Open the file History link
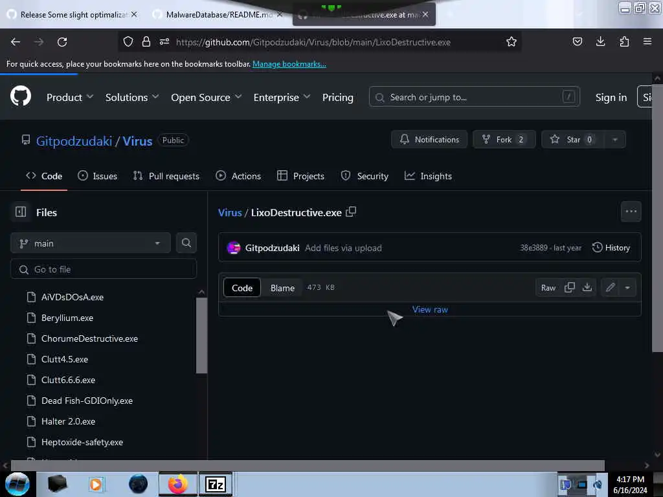Screen dimensions: 663x497 (x=611, y=247)
